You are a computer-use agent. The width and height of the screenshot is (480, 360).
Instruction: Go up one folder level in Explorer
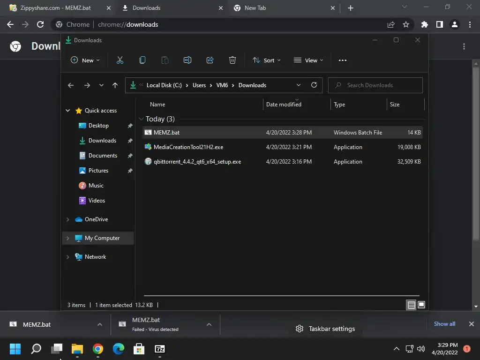[x=115, y=85]
